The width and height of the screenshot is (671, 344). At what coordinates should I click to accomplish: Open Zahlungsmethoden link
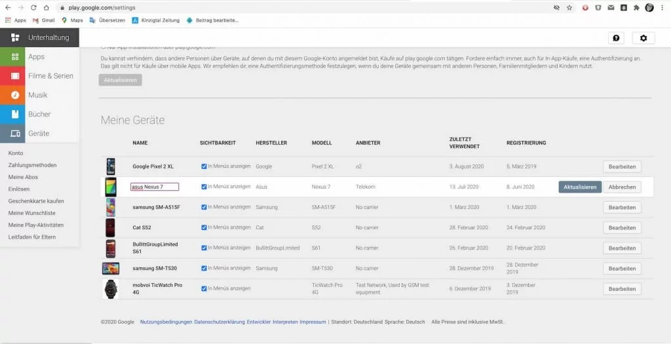click(33, 165)
